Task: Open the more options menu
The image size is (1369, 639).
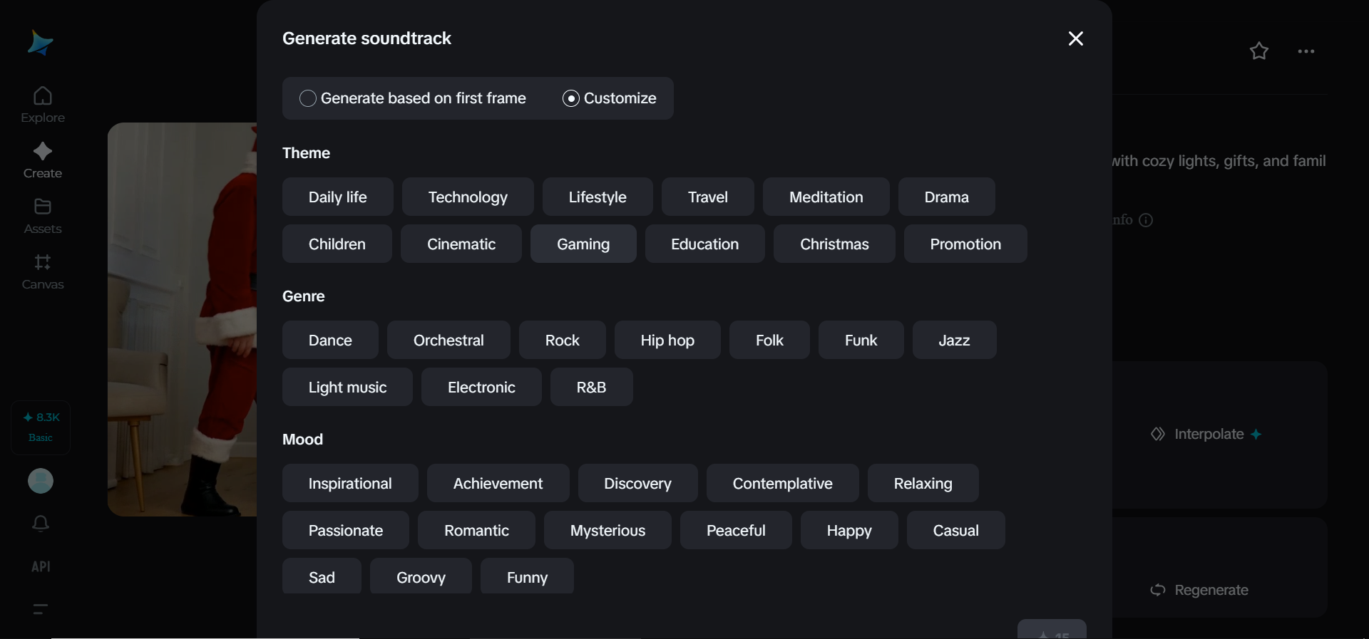Action: (x=1306, y=51)
